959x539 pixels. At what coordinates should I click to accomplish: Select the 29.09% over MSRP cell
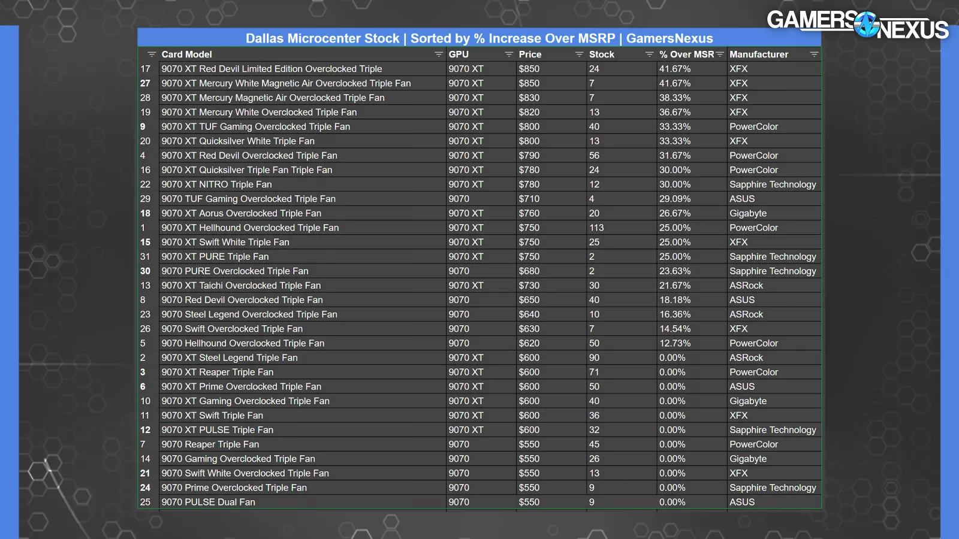[x=675, y=199]
